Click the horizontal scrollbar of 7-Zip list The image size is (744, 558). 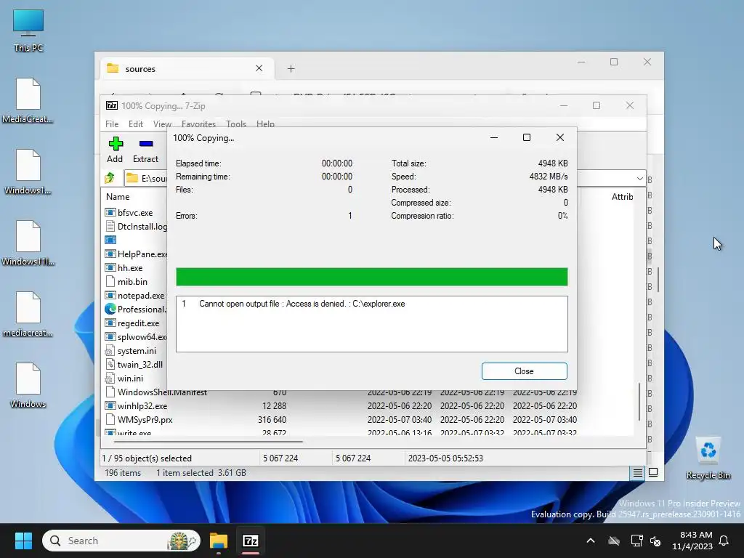(209, 441)
